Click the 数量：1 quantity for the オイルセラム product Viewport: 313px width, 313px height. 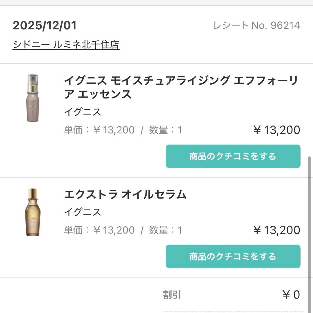(x=165, y=230)
